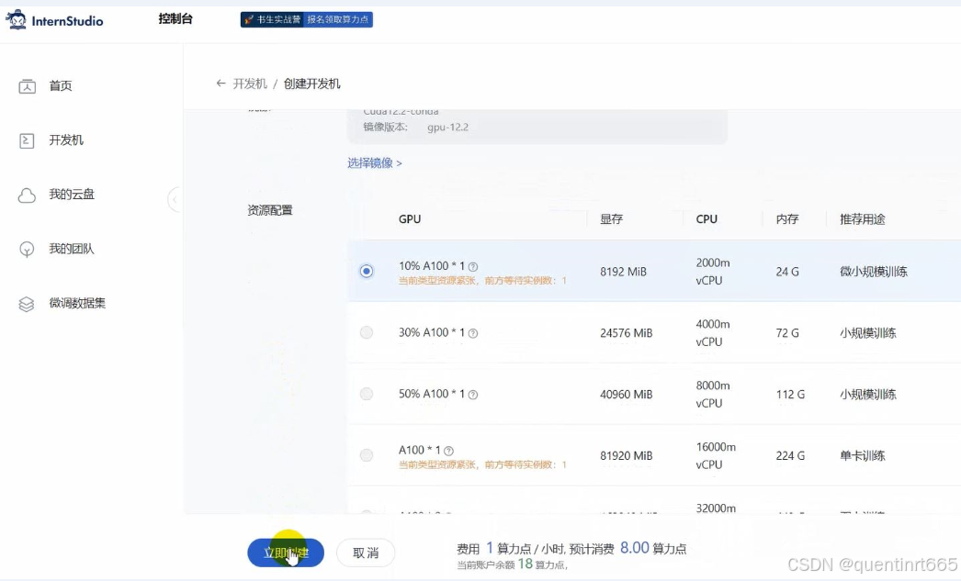Click the 224 G memory cell

click(x=790, y=455)
